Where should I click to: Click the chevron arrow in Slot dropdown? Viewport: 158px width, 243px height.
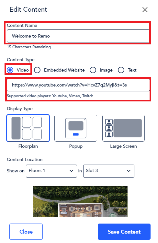[129, 171]
